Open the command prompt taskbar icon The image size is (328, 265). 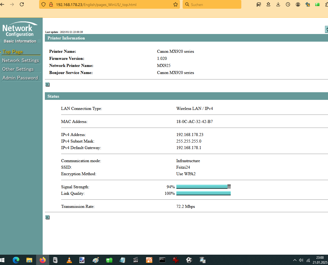click(x=162, y=260)
